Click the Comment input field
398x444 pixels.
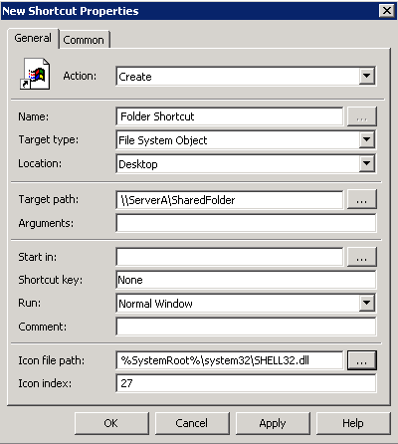coord(246,327)
